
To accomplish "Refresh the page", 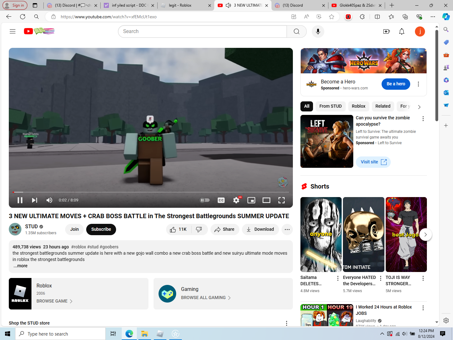I will (23, 17).
